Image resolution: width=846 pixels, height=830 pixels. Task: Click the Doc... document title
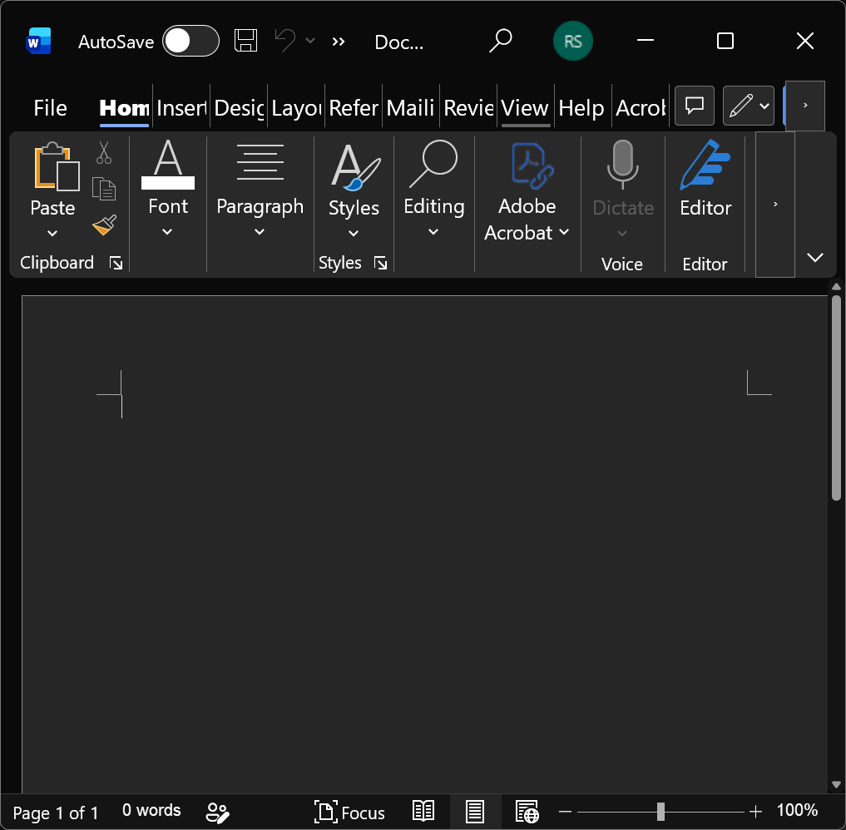click(398, 42)
